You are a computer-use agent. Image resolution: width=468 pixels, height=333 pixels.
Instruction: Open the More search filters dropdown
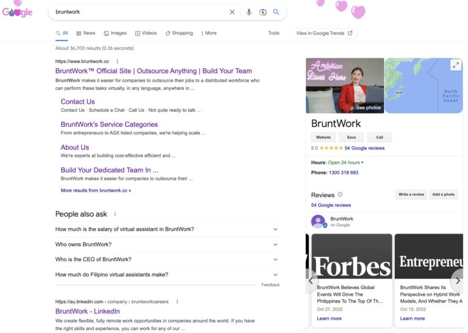208,33
